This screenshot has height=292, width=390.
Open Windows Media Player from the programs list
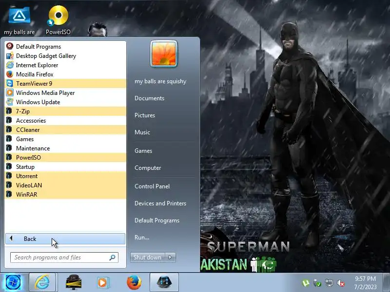click(x=65, y=92)
